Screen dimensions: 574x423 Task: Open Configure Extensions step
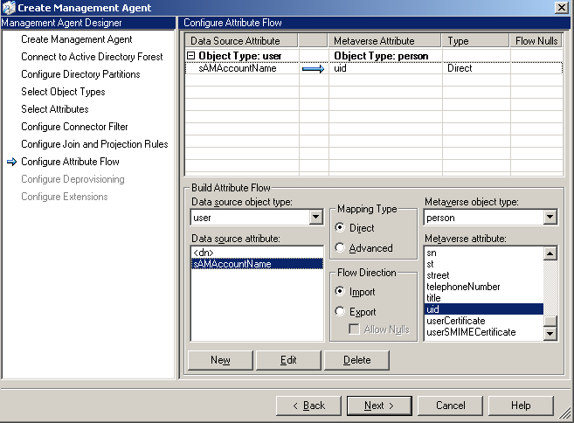(65, 197)
